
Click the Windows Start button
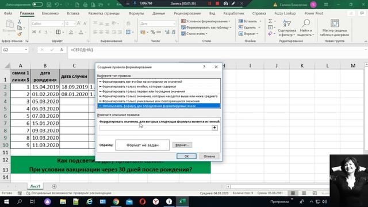[x=6, y=202]
